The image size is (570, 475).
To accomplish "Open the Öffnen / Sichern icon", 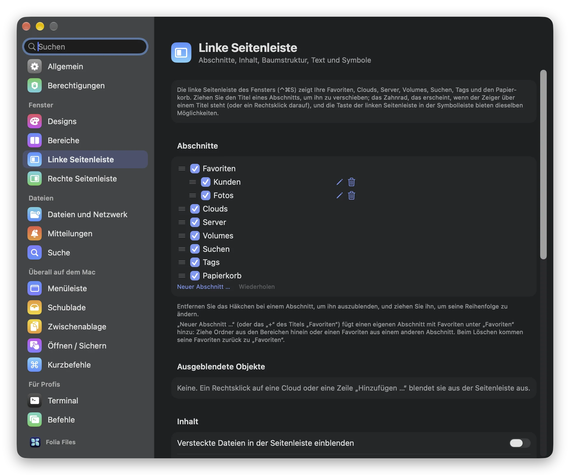I will click(x=35, y=346).
